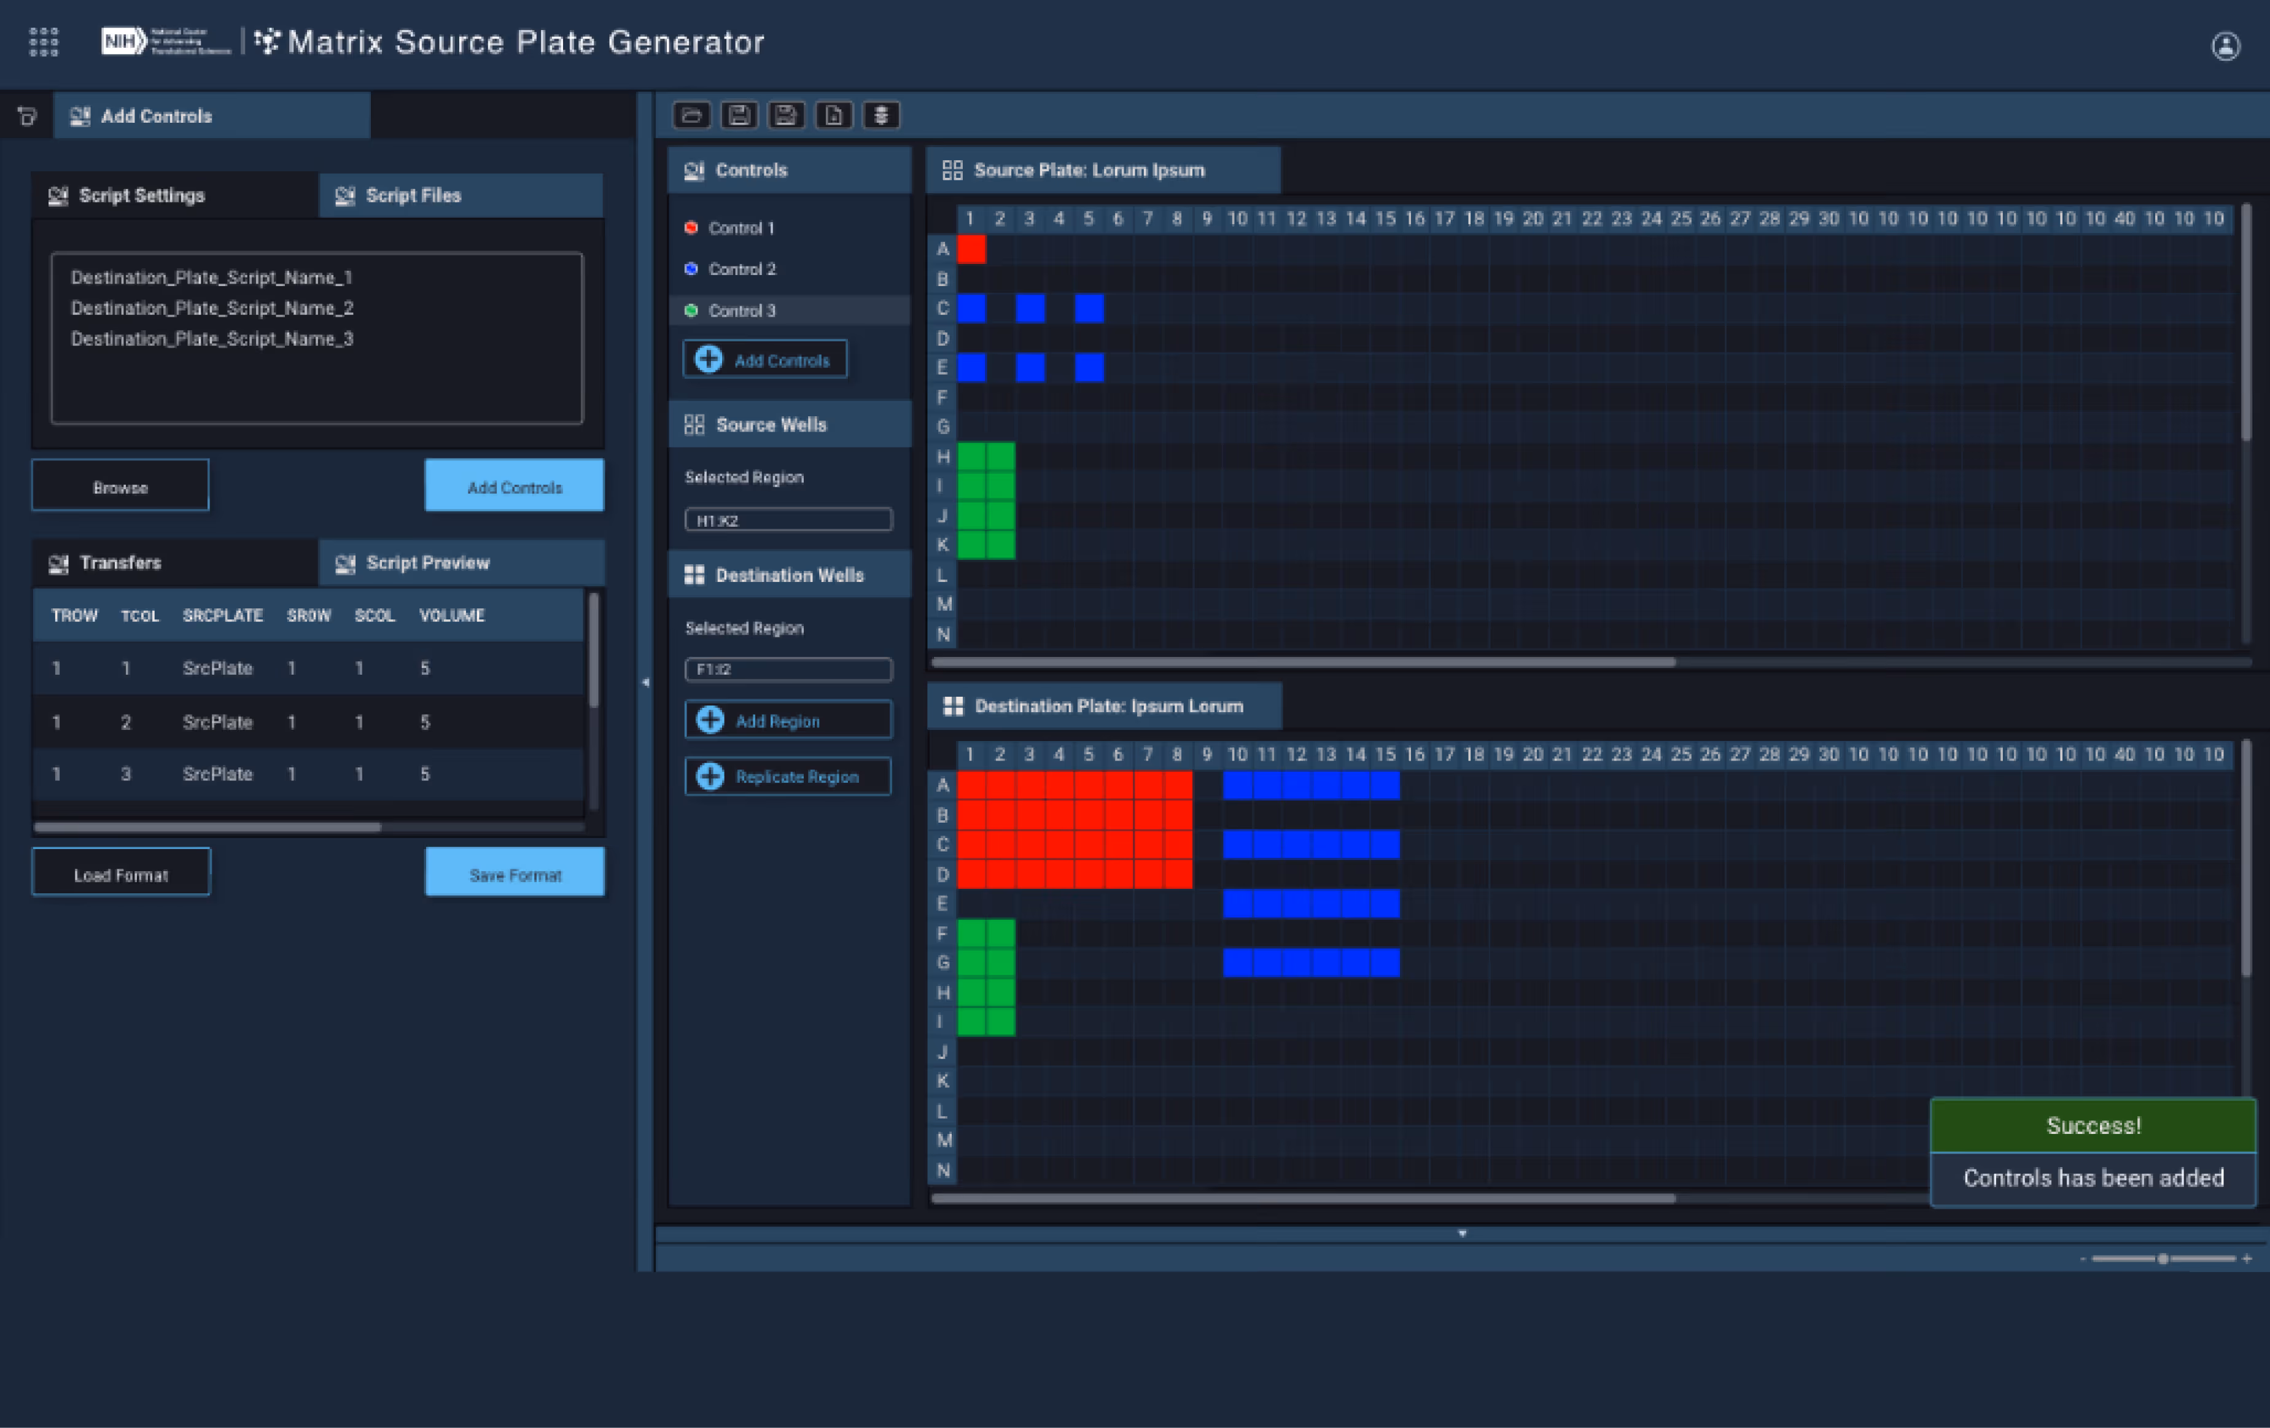Open the user profile icon
Image resolution: width=2270 pixels, height=1428 pixels.
pos(2226,46)
